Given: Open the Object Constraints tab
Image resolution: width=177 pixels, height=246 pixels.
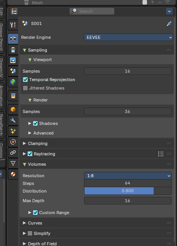Looking at the screenshot, I should pos(13,153).
